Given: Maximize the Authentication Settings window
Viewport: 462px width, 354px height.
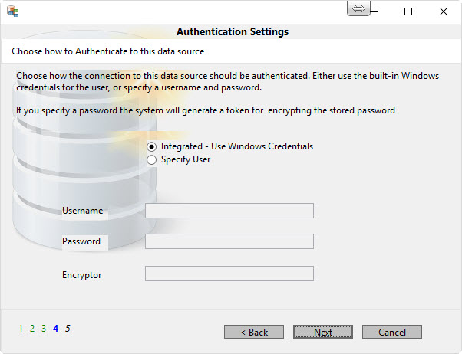Looking at the screenshot, I should point(408,11).
